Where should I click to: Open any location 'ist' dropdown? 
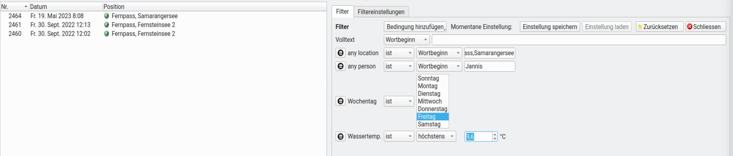point(399,53)
